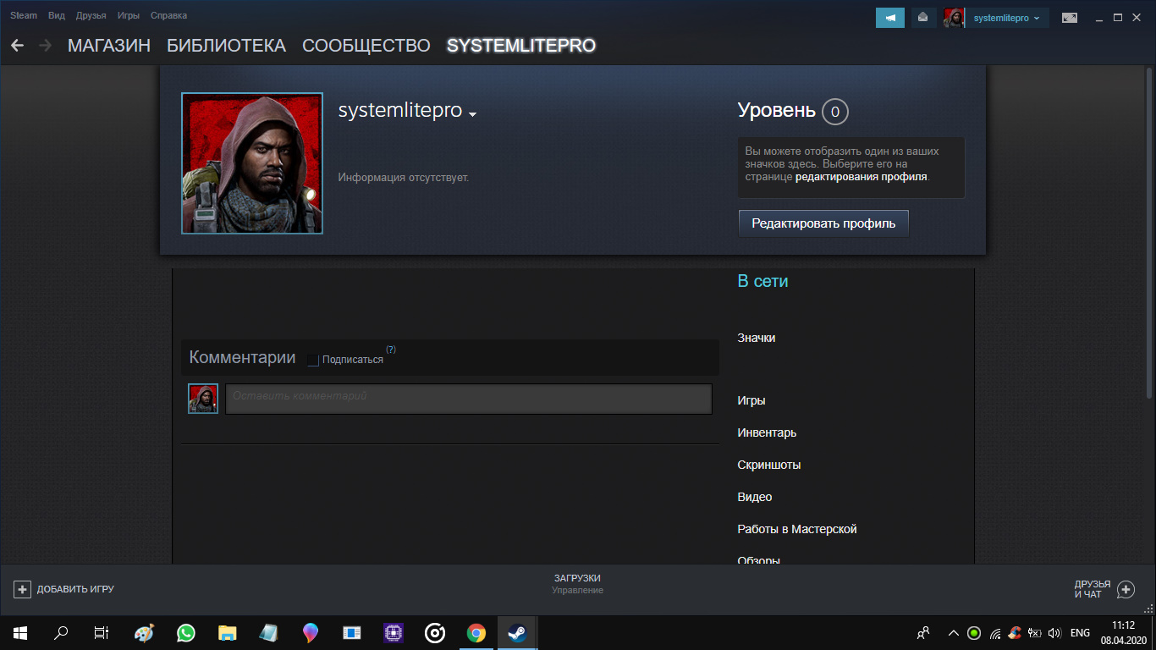Open Paint 3D from the taskbar
Viewport: 1156px width, 650px height.
[311, 632]
